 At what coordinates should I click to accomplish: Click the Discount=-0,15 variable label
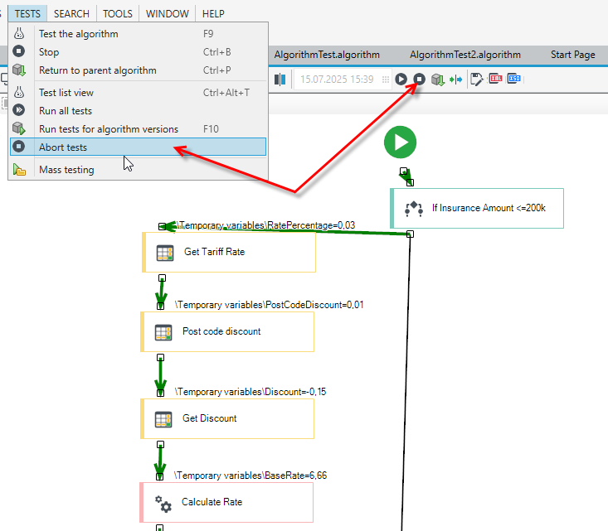coord(250,392)
